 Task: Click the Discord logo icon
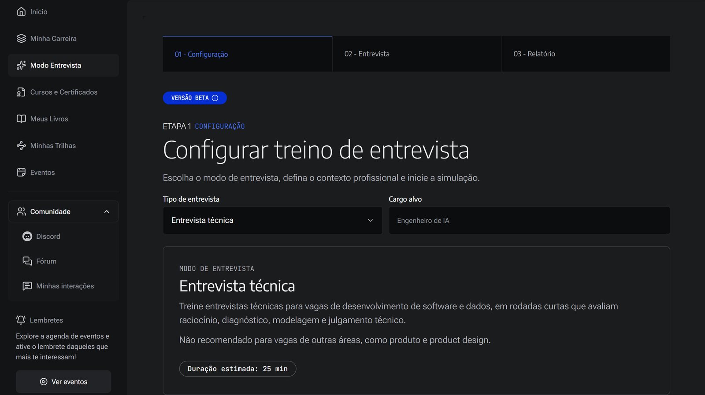27,236
